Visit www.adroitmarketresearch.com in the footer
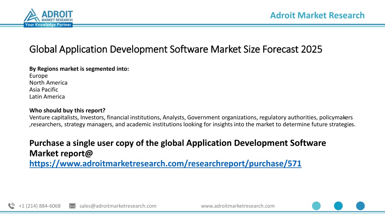 238,206
